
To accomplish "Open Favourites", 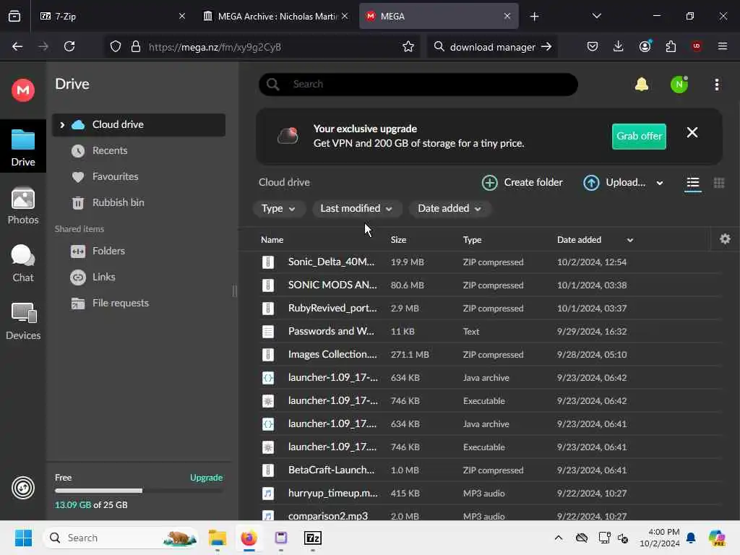I will [x=115, y=177].
